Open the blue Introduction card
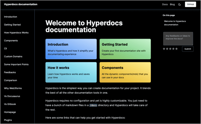Image resolution: width=201 pixels, height=124 pixels. point(71,49)
